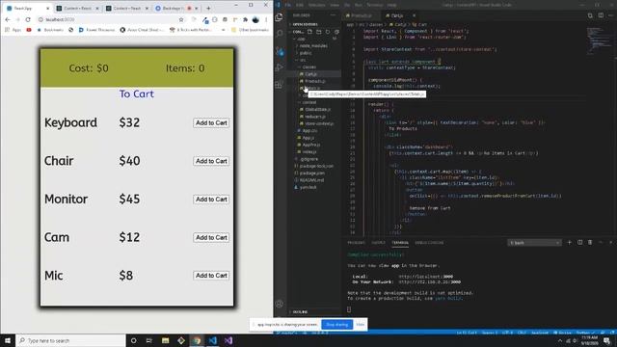617x347 pixels.
Task: Click Hide on screen sharing bar
Action: coord(360,325)
